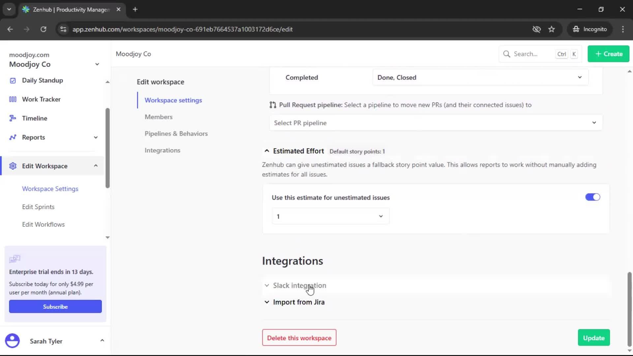Screen dimensions: 633x356
Task: Expand the Slack integration section
Action: (299, 285)
